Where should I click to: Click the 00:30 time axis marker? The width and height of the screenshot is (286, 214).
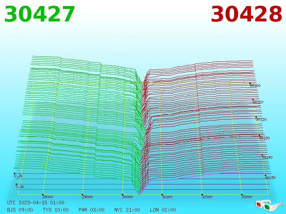click(264, 138)
